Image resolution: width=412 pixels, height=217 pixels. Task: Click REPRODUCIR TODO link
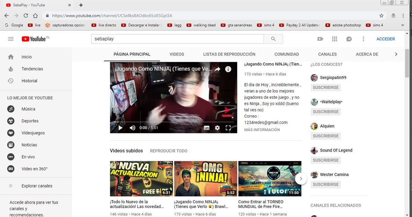169,151
